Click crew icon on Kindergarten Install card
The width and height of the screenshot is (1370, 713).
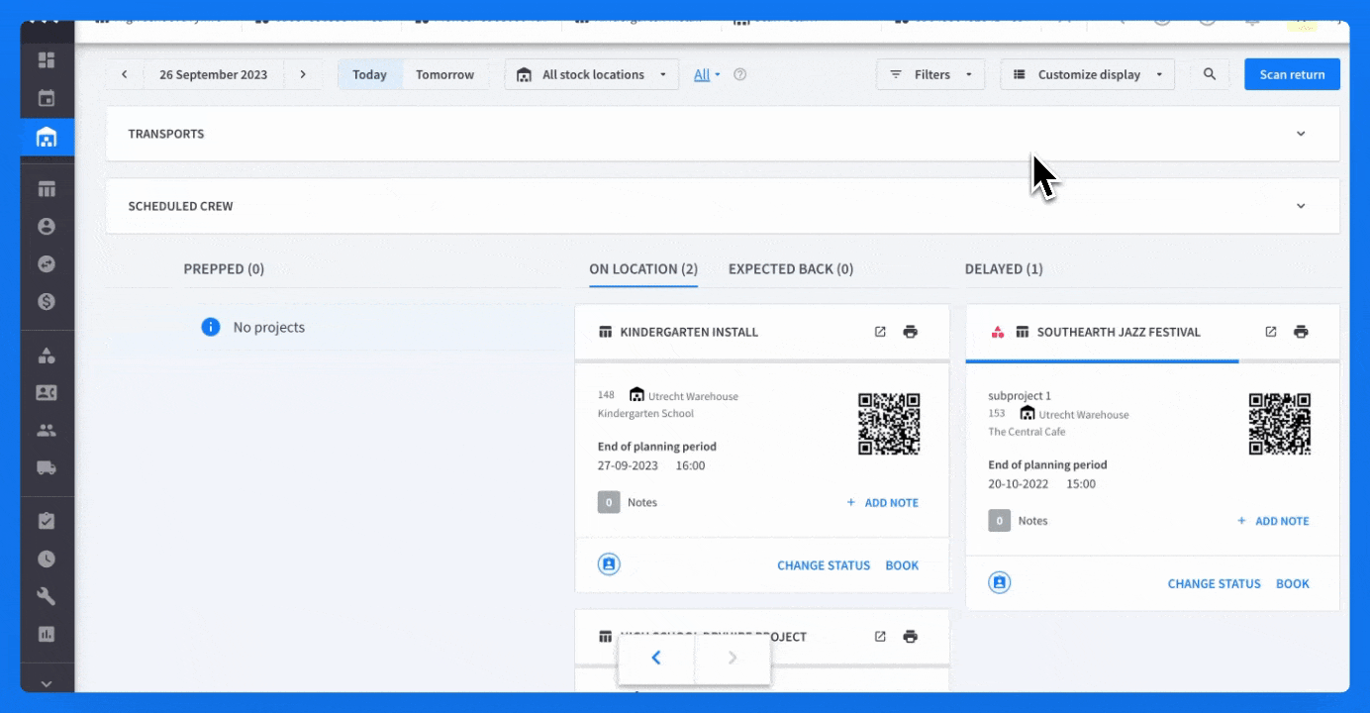[x=609, y=563]
